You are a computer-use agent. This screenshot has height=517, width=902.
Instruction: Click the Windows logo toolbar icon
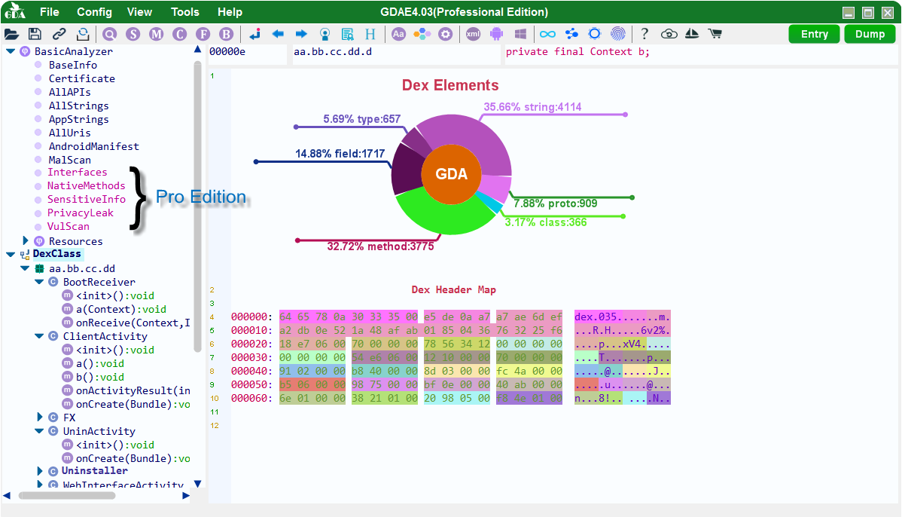tap(520, 34)
